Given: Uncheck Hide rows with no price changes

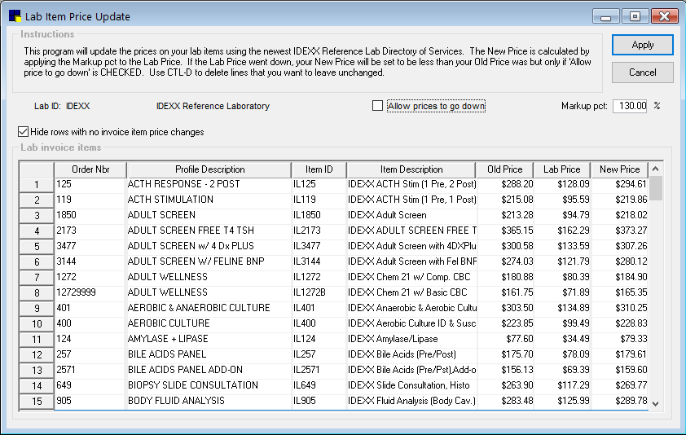Looking at the screenshot, I should [x=23, y=132].
